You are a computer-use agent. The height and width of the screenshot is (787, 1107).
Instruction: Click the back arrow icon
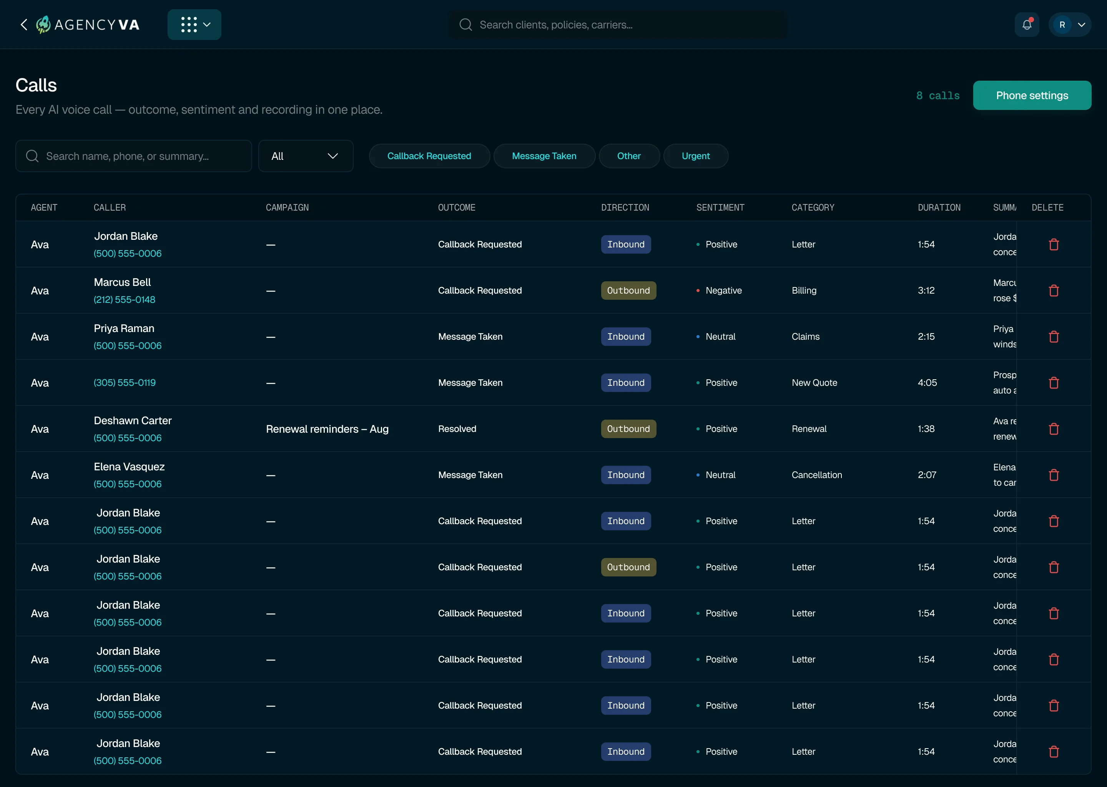tap(24, 25)
